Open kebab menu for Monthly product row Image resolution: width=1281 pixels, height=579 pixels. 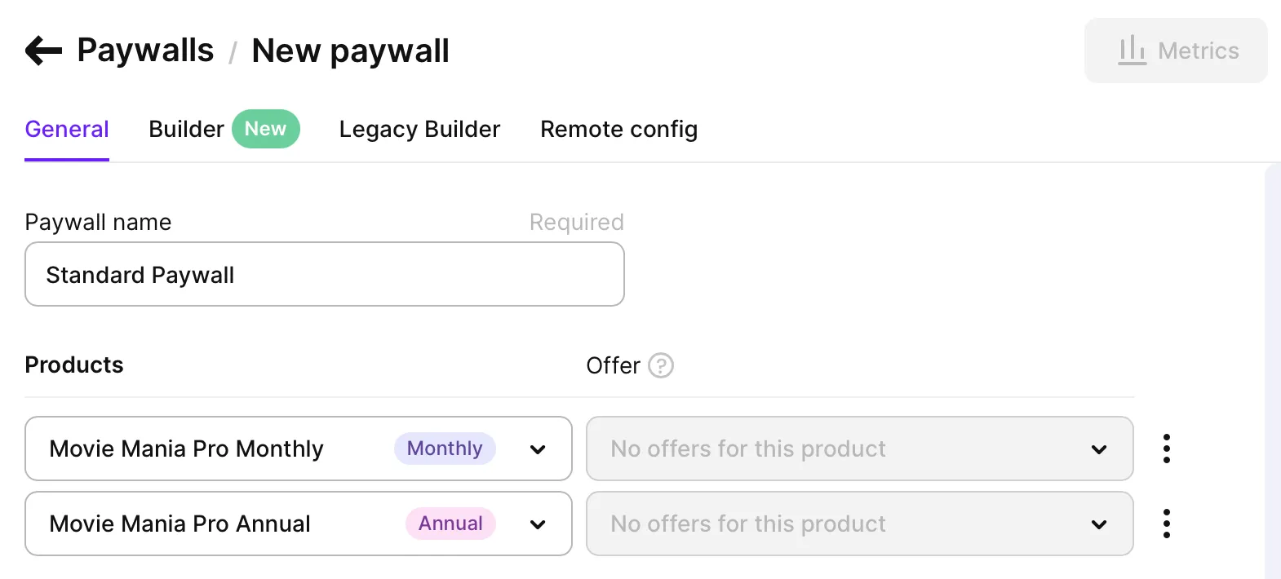click(1167, 449)
